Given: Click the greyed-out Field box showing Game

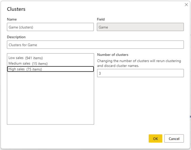Looking at the screenshot, I should coord(140,27).
